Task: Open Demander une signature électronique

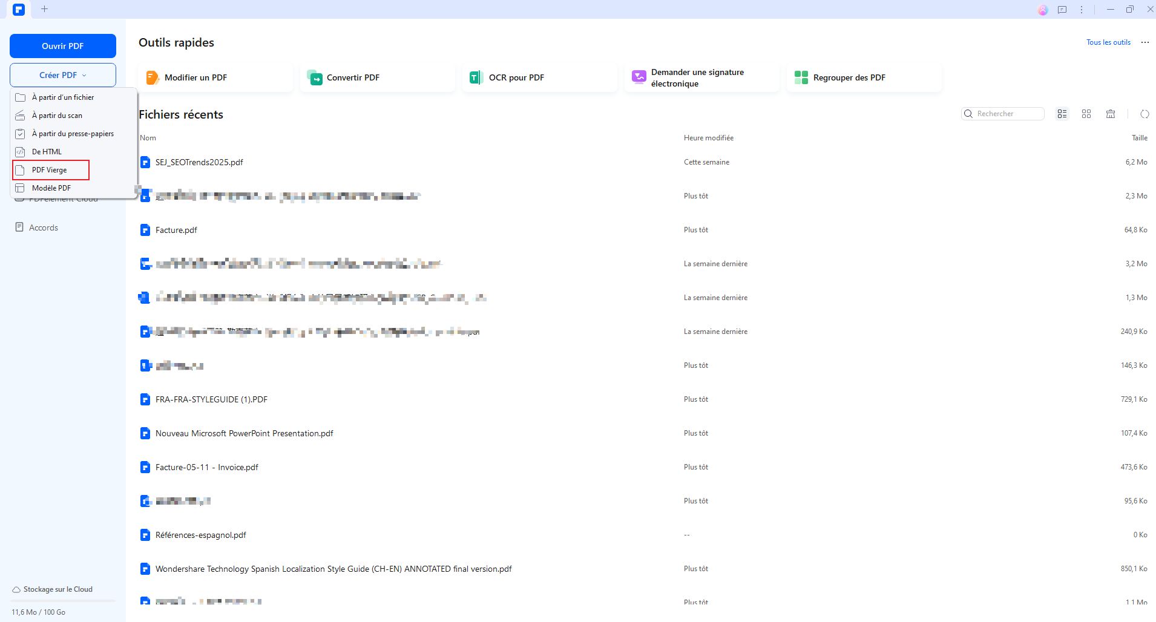Action: [x=702, y=77]
